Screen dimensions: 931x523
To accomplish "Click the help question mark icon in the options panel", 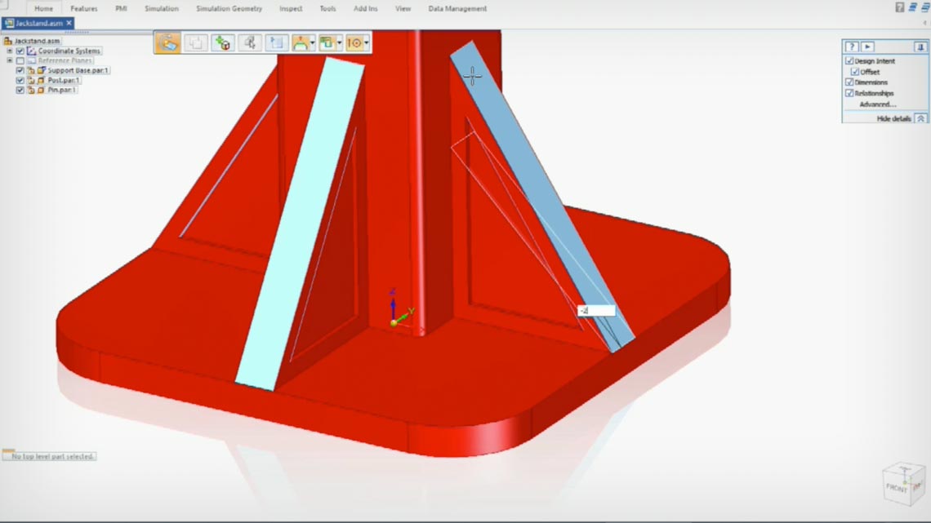I will pyautogui.click(x=852, y=47).
